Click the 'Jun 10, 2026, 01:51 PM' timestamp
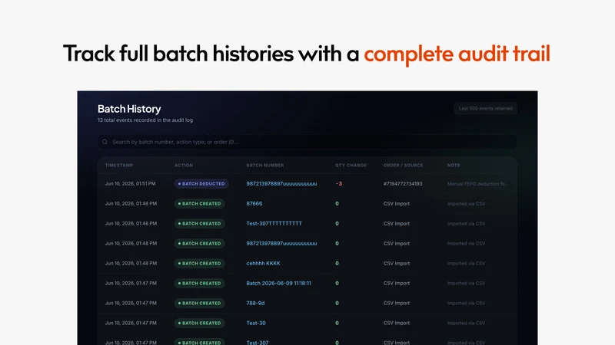The image size is (615, 345). pos(130,184)
